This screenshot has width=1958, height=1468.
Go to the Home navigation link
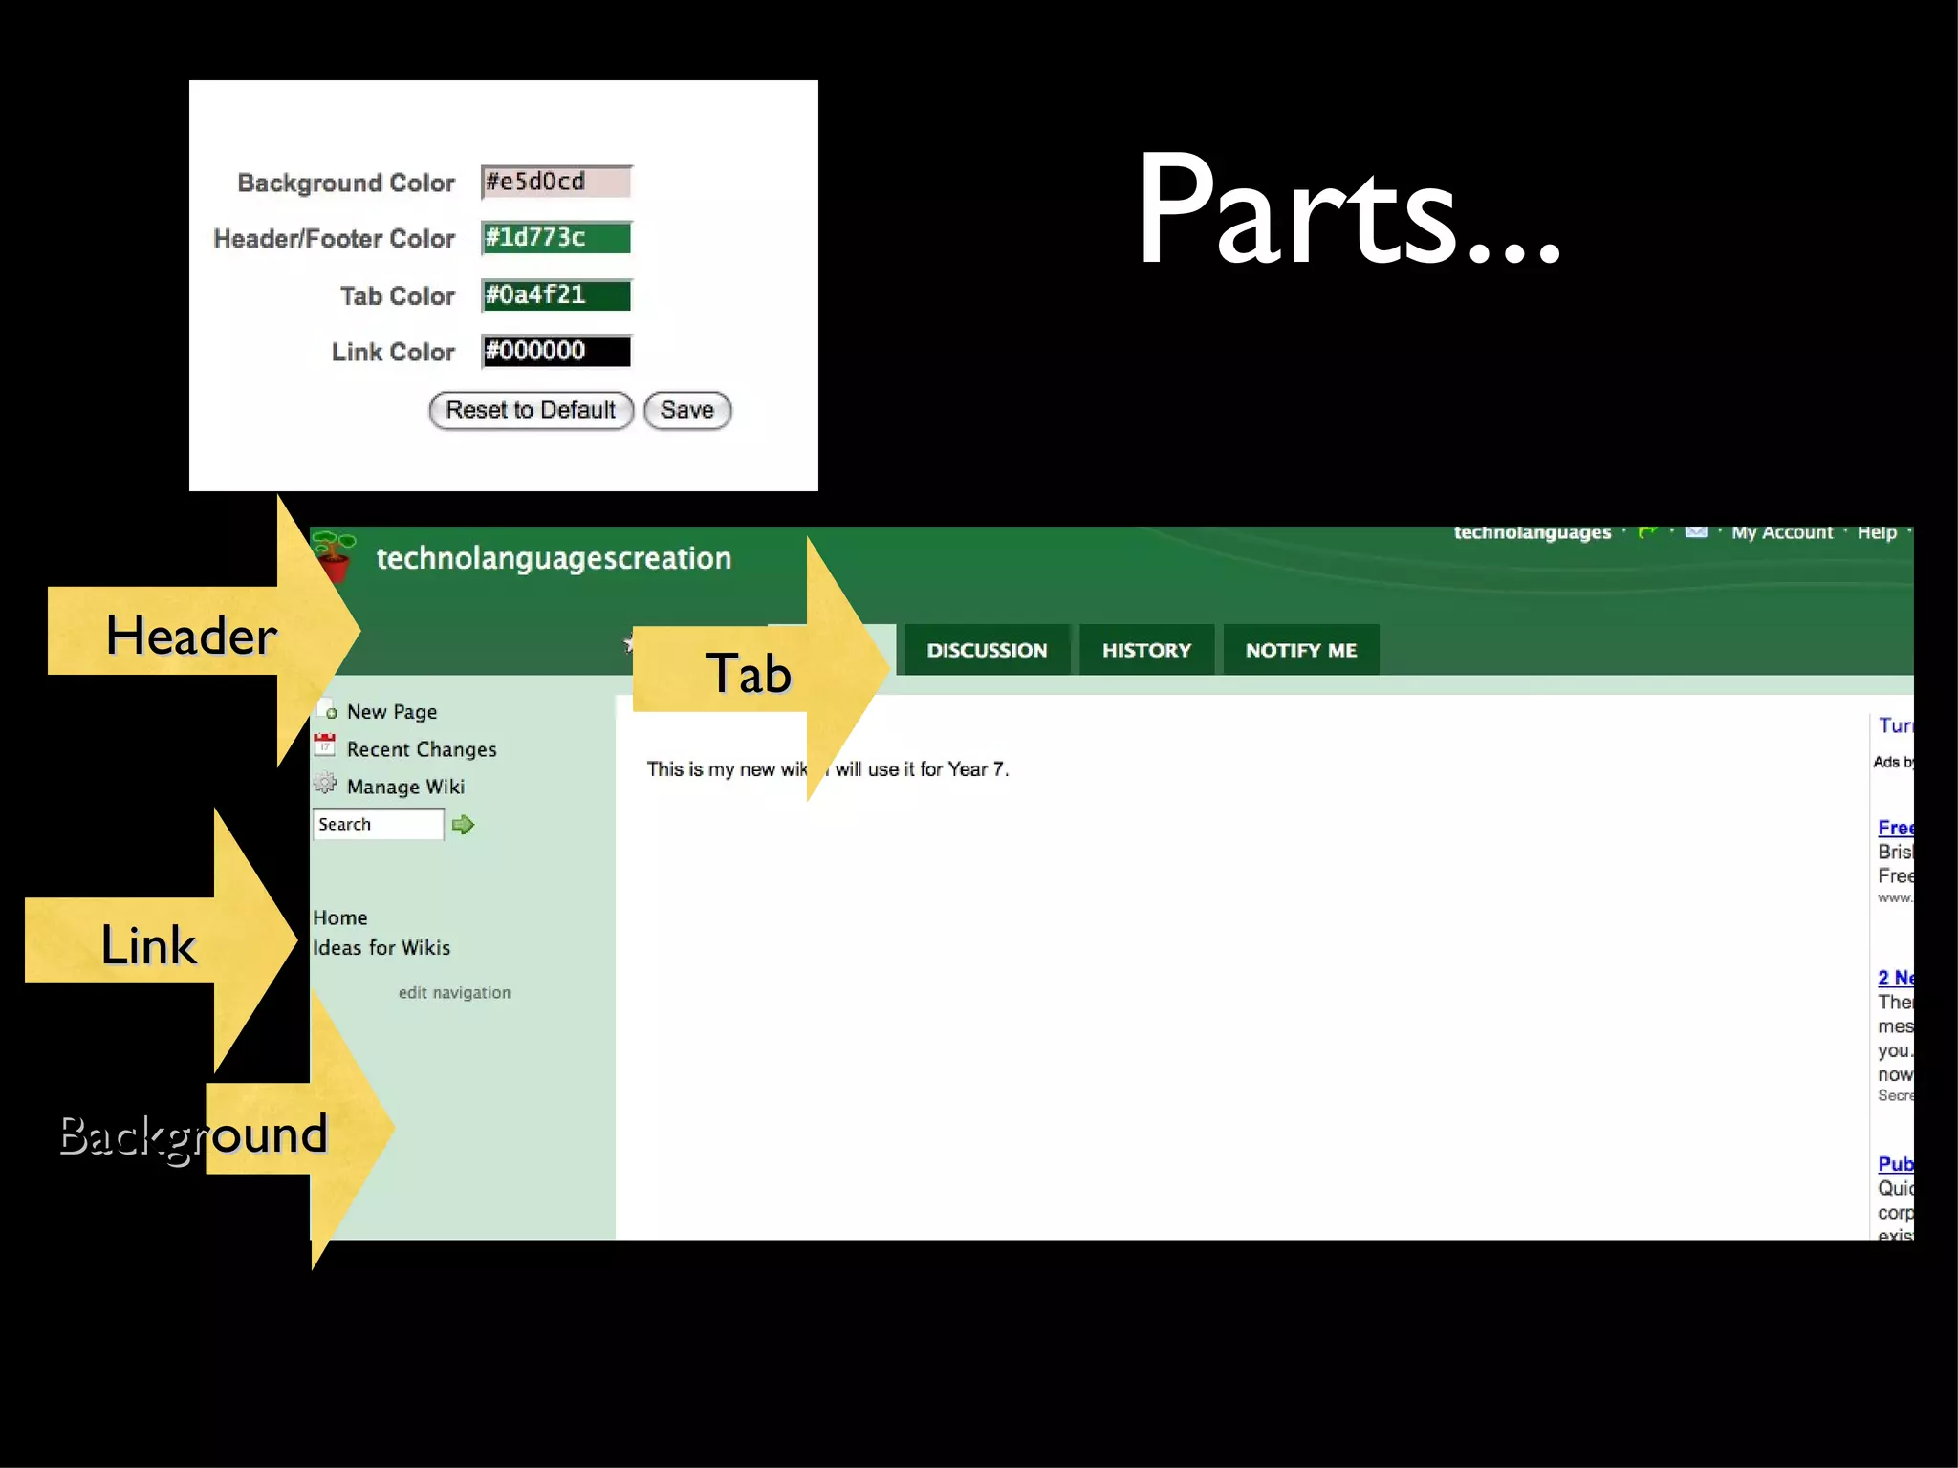340,917
